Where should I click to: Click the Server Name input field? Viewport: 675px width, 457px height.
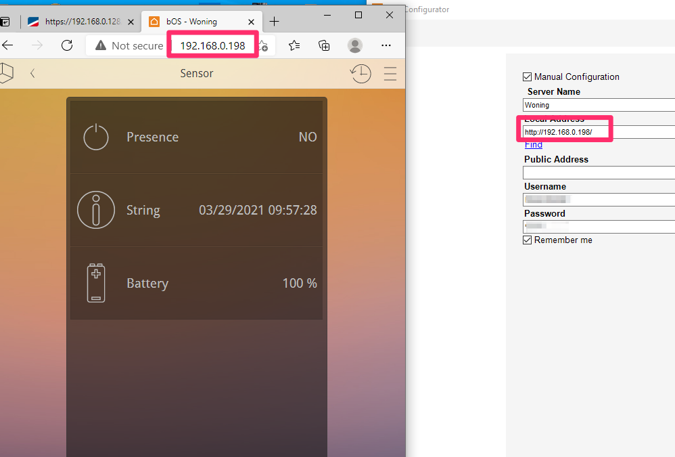(x=599, y=105)
